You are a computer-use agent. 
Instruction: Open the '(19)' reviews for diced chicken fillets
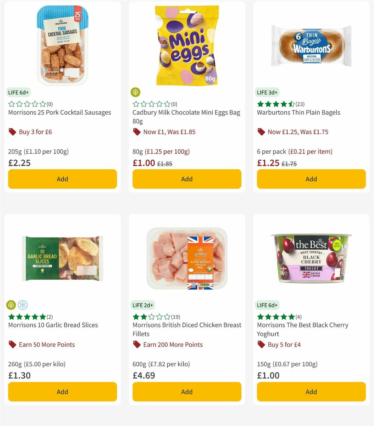(175, 317)
